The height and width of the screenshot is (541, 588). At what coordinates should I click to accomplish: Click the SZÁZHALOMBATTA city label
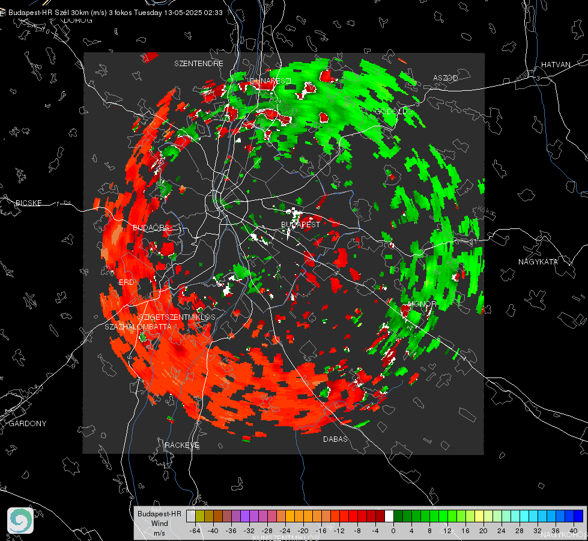(138, 326)
